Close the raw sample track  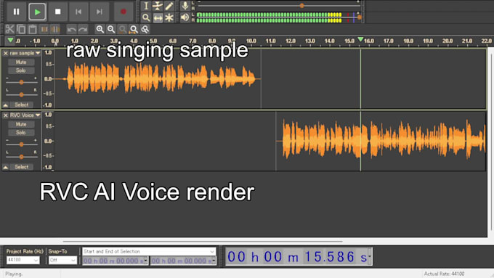click(5, 53)
